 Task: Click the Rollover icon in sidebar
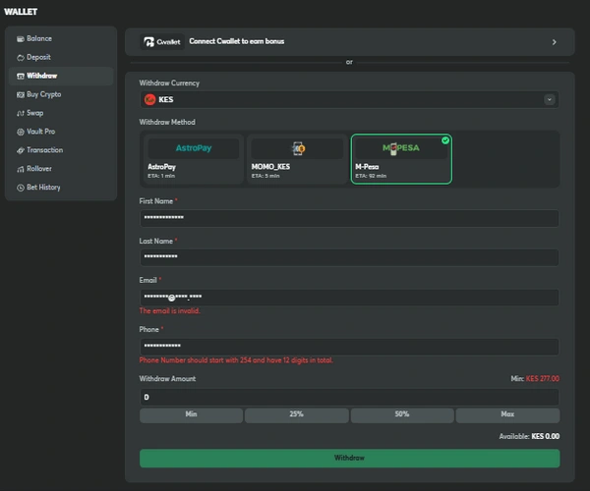[21, 169]
